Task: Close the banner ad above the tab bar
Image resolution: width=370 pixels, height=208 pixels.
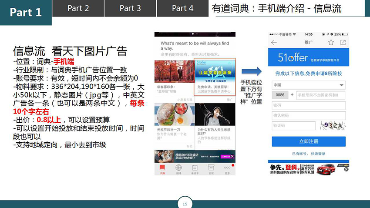Action: [232, 156]
